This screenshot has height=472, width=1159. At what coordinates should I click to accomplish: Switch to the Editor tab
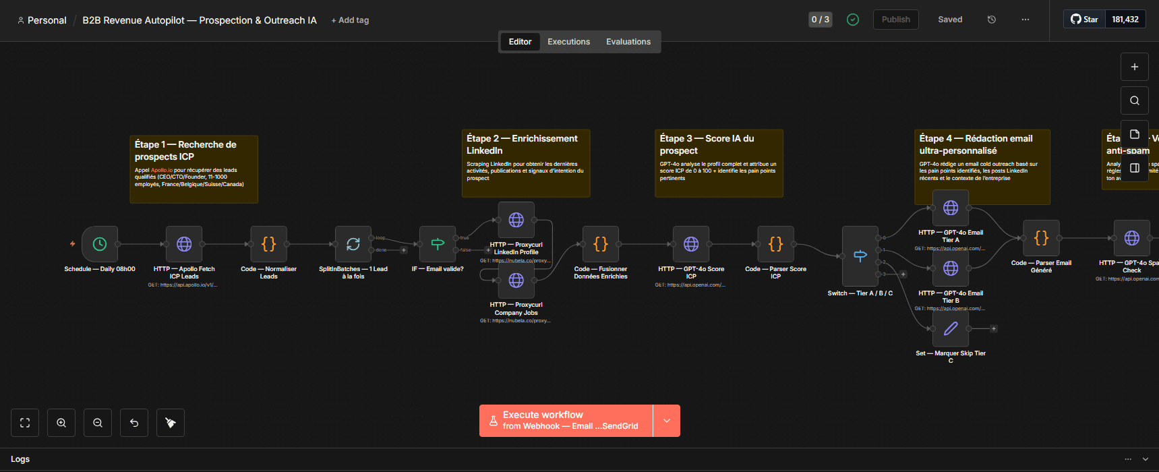(520, 42)
